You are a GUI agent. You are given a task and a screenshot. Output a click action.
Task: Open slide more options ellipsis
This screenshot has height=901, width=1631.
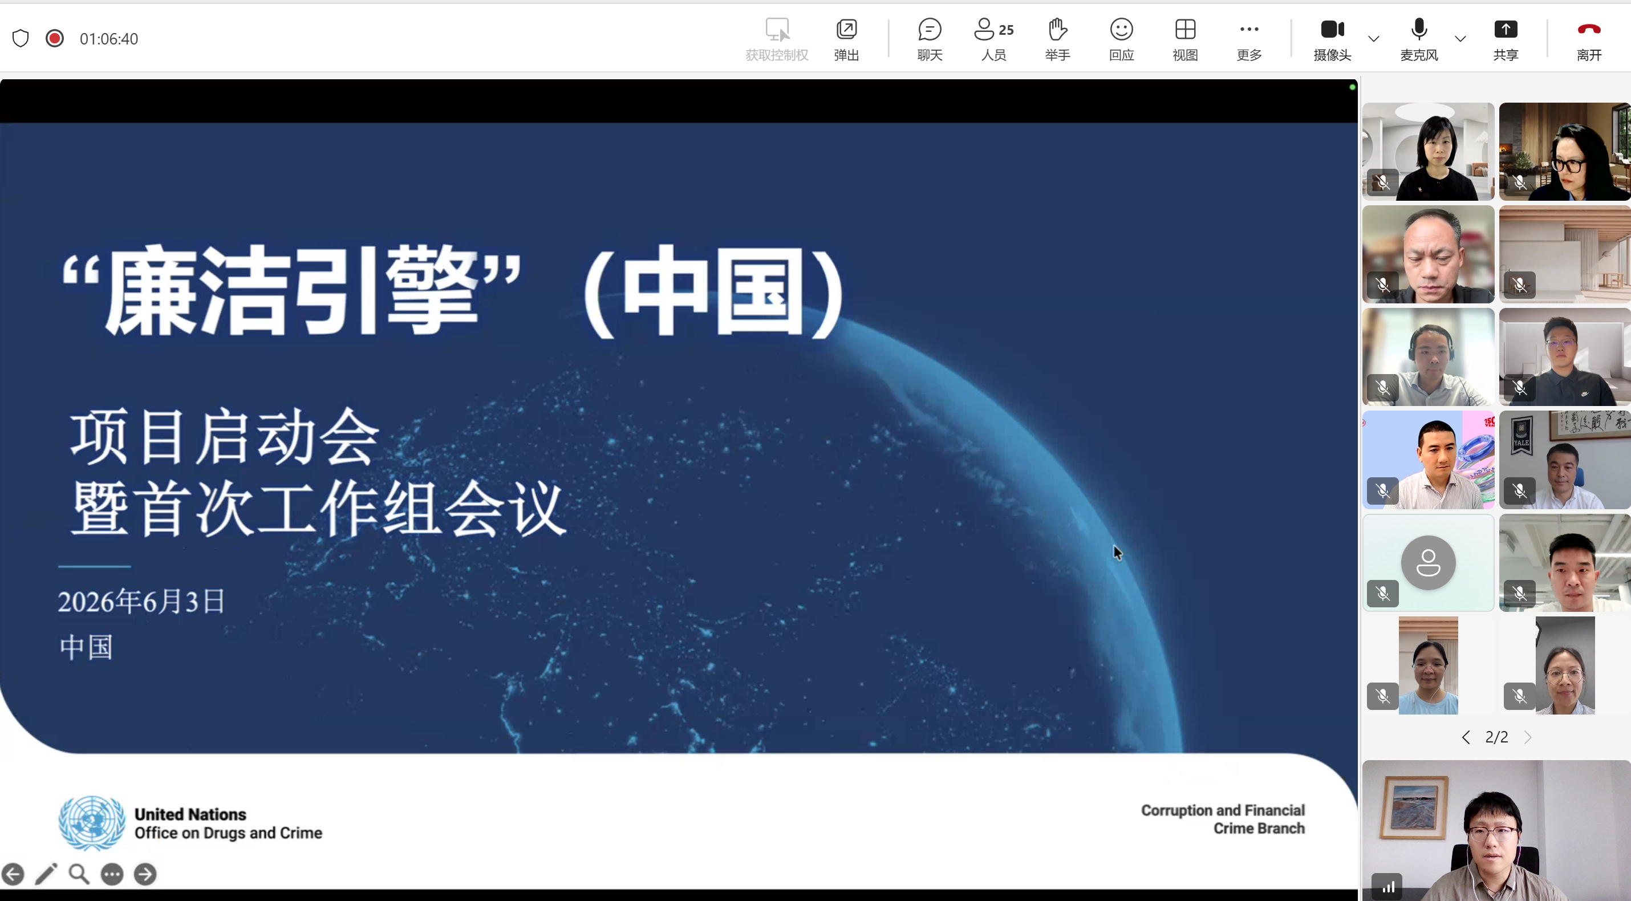tap(112, 874)
